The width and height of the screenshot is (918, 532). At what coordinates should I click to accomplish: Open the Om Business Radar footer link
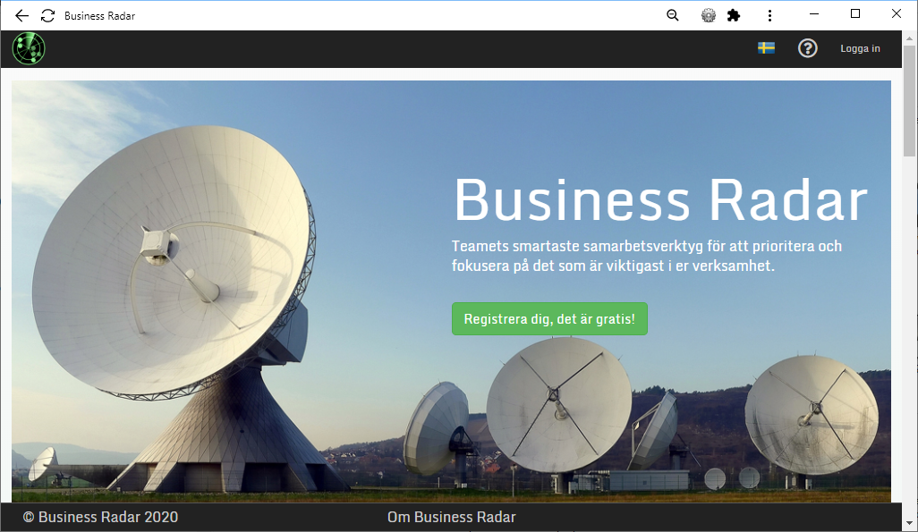pos(451,518)
